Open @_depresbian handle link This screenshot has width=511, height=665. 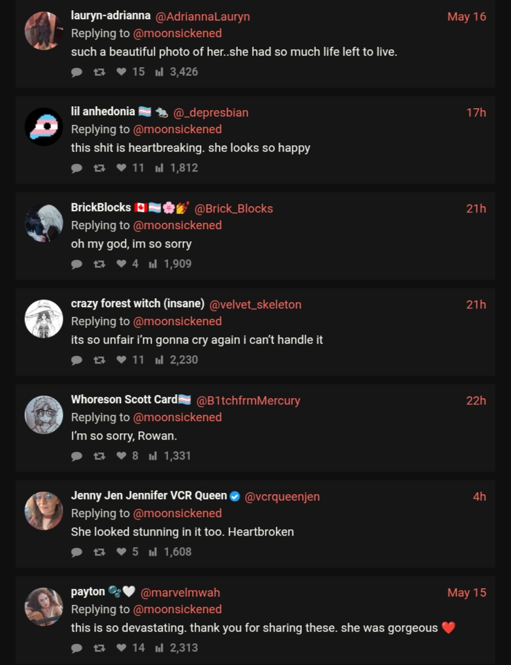point(210,113)
